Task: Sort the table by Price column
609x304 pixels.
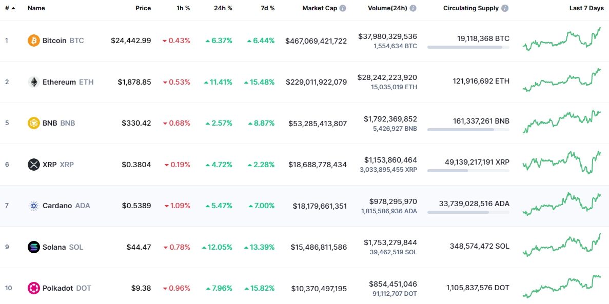Action: [143, 8]
